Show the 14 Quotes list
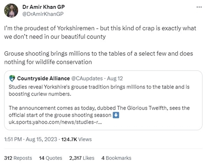The width and height of the screenshot is (207, 164). 51,158
